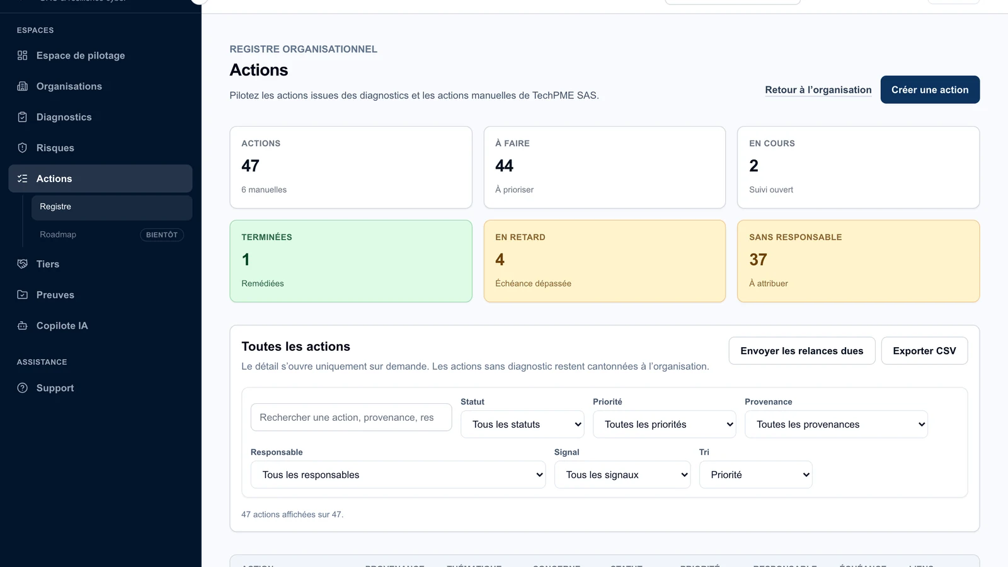The height and width of the screenshot is (567, 1008).
Task: Open Tous les responsables dropdown
Action: pos(398,475)
